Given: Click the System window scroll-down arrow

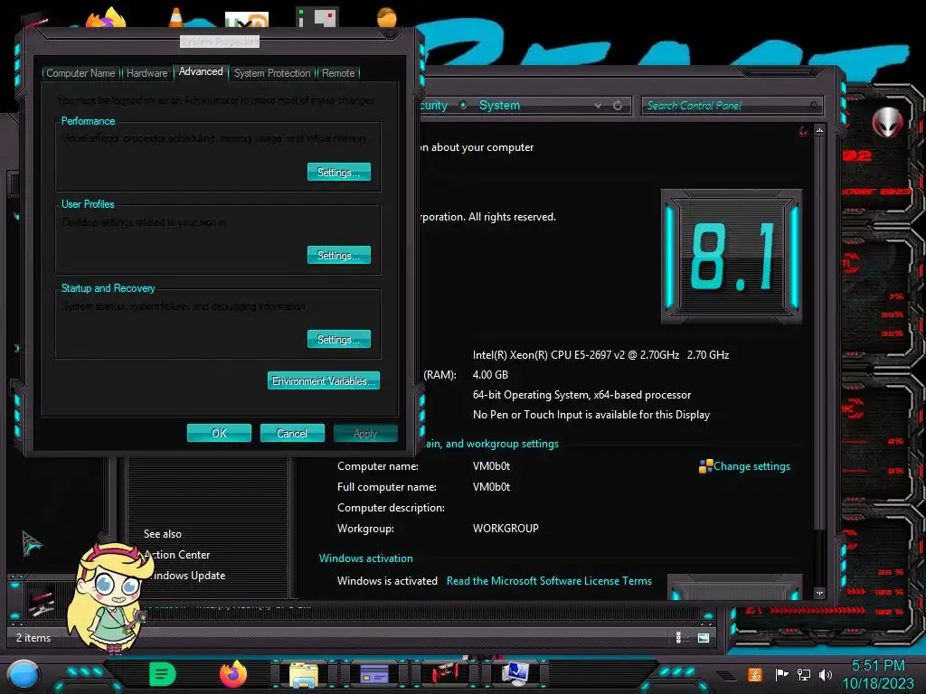Looking at the screenshot, I should (x=819, y=593).
